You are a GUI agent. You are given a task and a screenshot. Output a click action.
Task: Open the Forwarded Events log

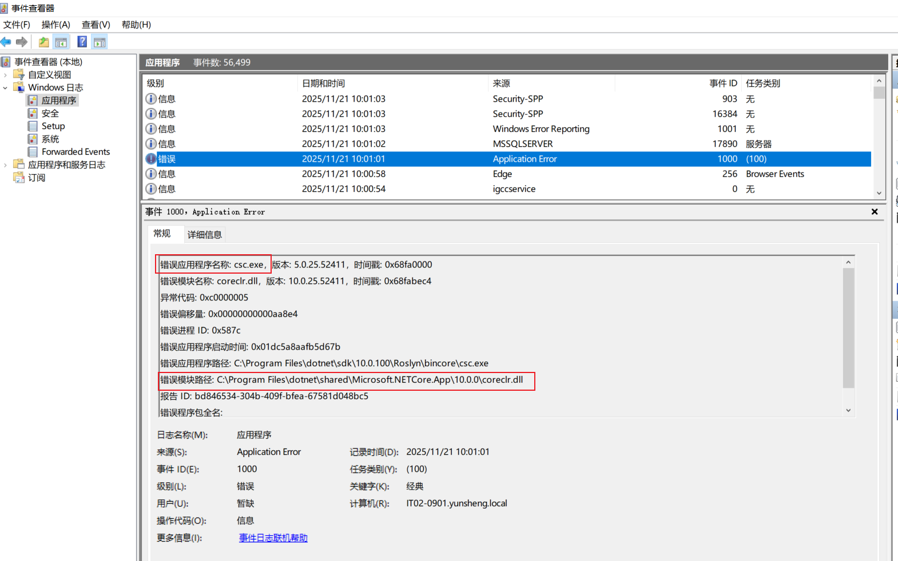tap(76, 152)
